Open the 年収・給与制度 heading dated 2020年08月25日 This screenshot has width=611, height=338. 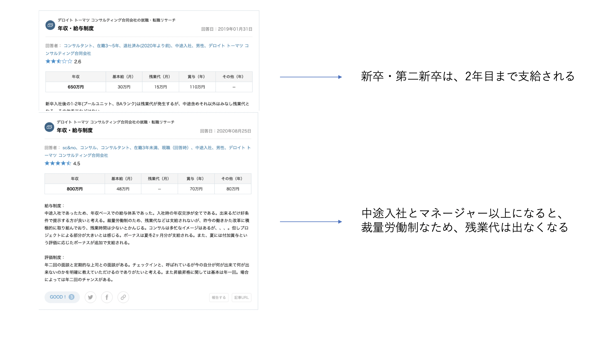point(75,130)
